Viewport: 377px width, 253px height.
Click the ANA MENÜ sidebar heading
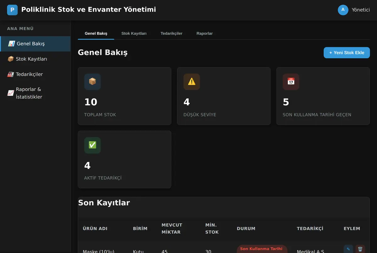[20, 29]
